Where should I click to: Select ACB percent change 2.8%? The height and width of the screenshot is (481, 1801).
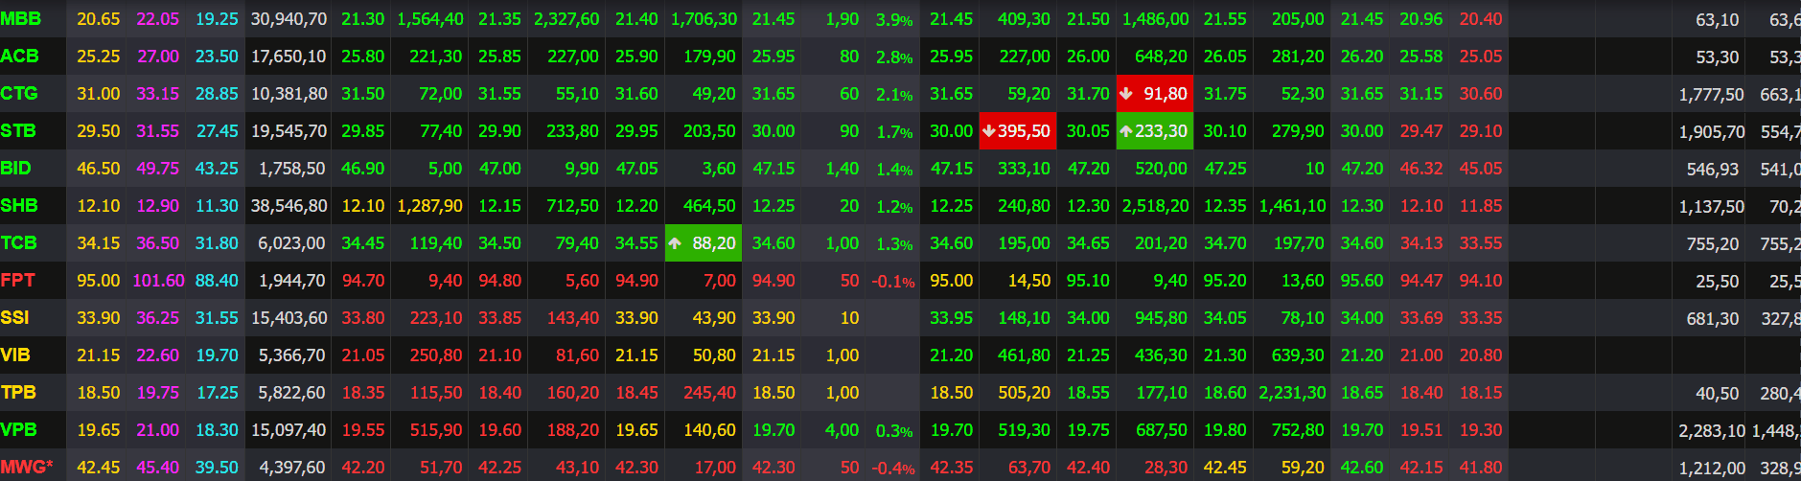point(894,57)
